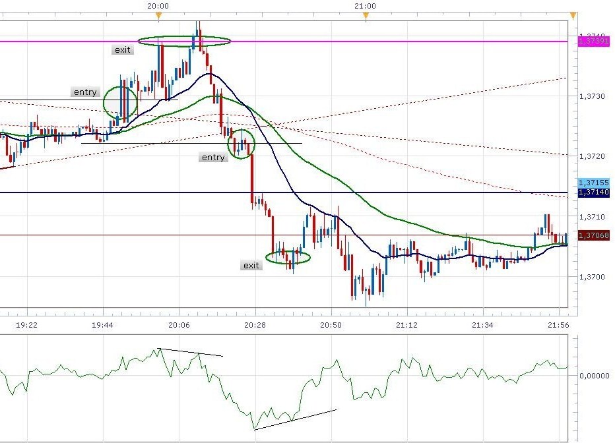The width and height of the screenshot is (615, 443).
Task: Click the 1,3700 price axis label
Action: point(592,277)
